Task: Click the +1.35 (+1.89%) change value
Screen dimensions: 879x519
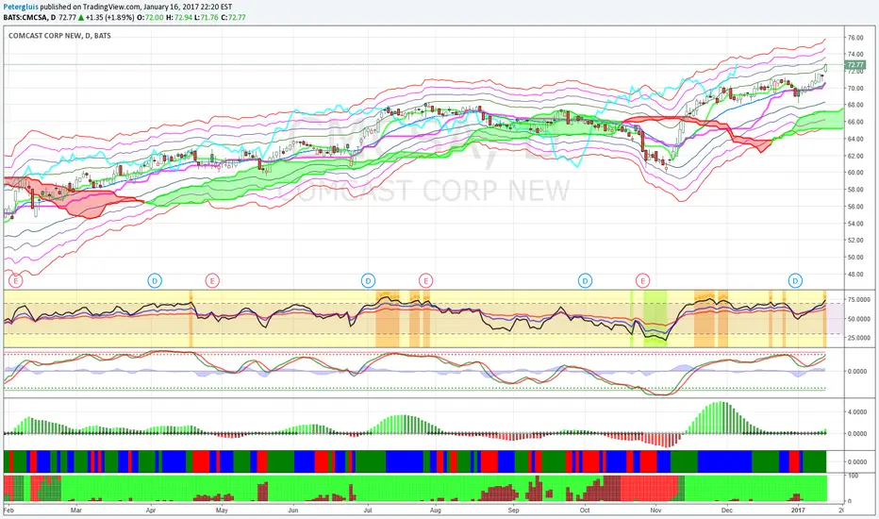Action: 109,17
